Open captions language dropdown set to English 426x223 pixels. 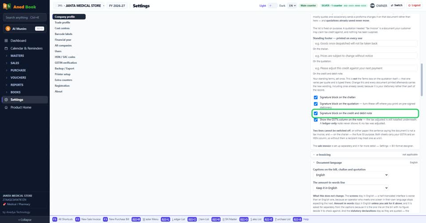(351, 175)
